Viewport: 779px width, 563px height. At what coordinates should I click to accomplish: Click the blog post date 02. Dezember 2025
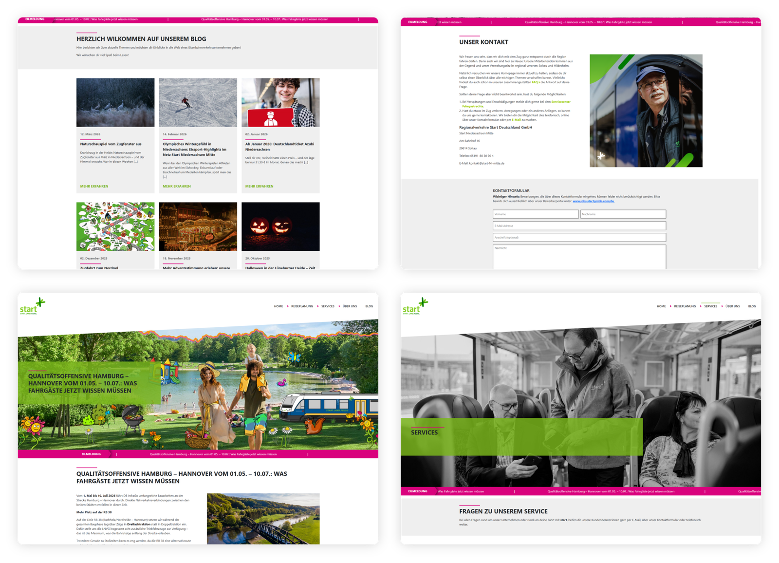click(x=93, y=259)
